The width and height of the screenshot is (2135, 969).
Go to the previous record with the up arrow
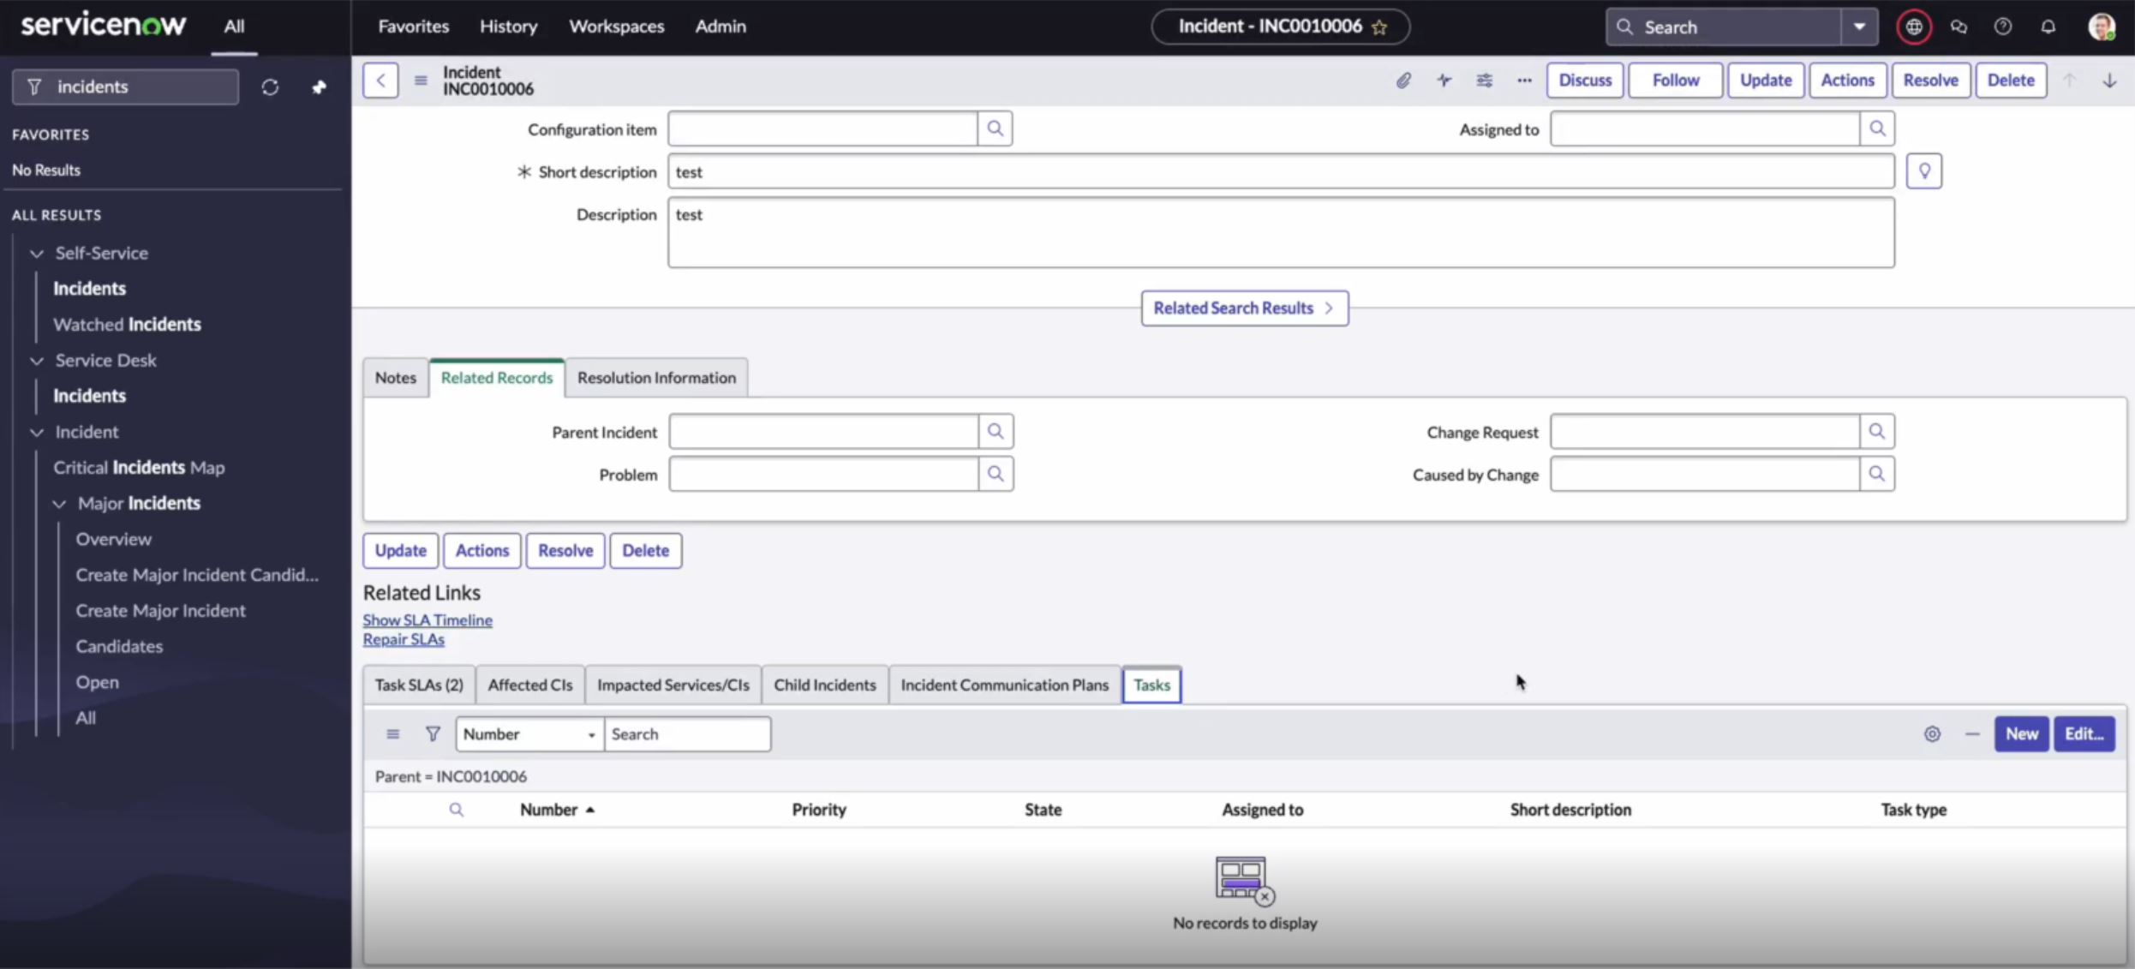click(x=2069, y=81)
